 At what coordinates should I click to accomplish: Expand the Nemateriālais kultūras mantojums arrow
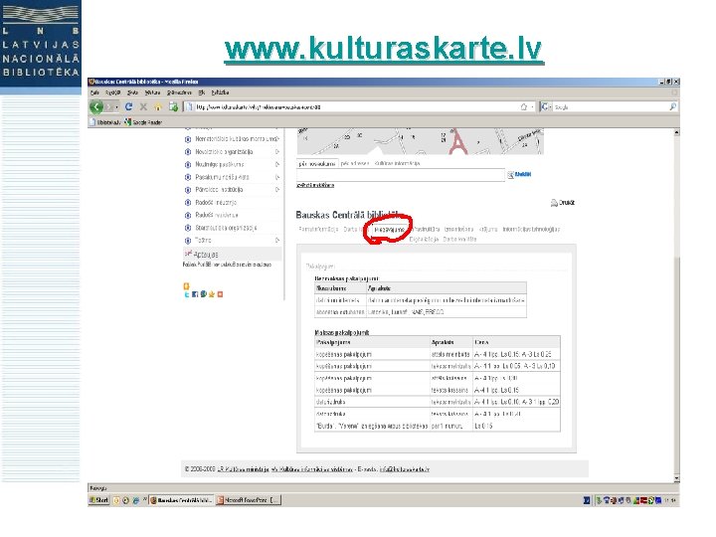[x=277, y=139]
